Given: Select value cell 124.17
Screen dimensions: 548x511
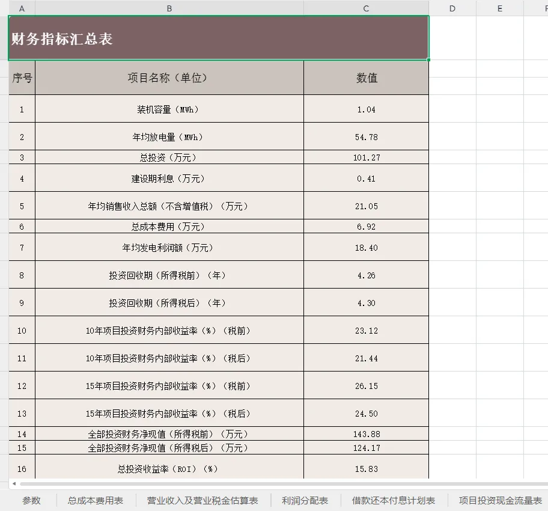Looking at the screenshot, I should [x=367, y=447].
